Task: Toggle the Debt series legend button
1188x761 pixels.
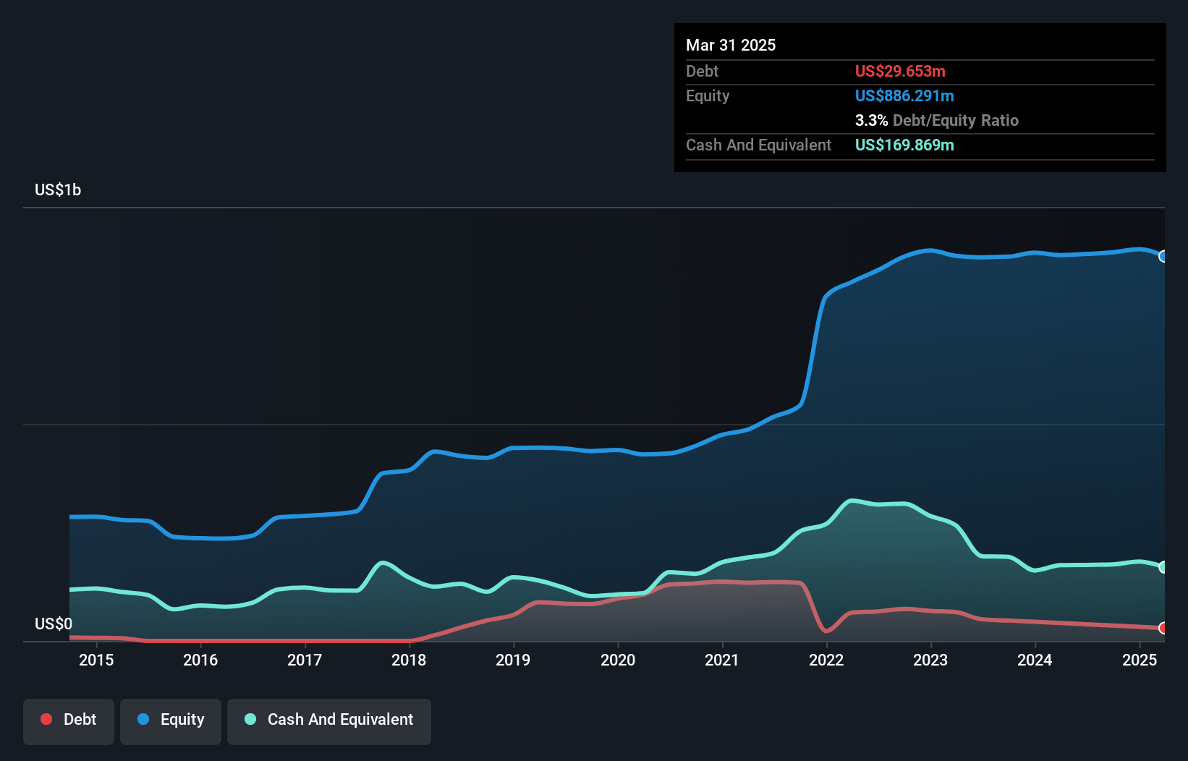Action: tap(69, 721)
